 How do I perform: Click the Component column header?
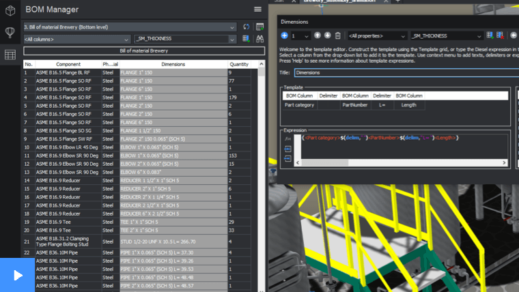pos(68,64)
